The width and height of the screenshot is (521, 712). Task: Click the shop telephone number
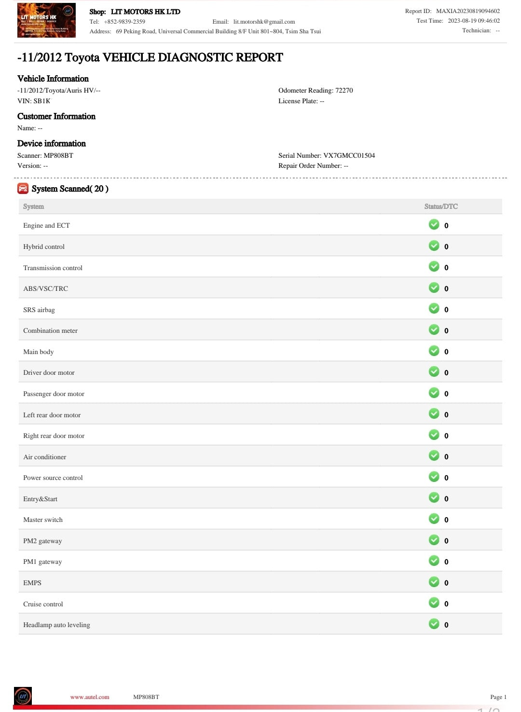124,22
